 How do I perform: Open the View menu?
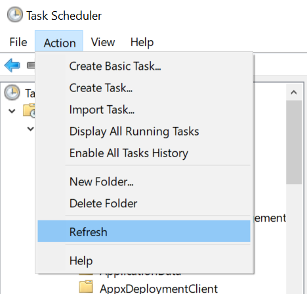pyautogui.click(x=103, y=42)
